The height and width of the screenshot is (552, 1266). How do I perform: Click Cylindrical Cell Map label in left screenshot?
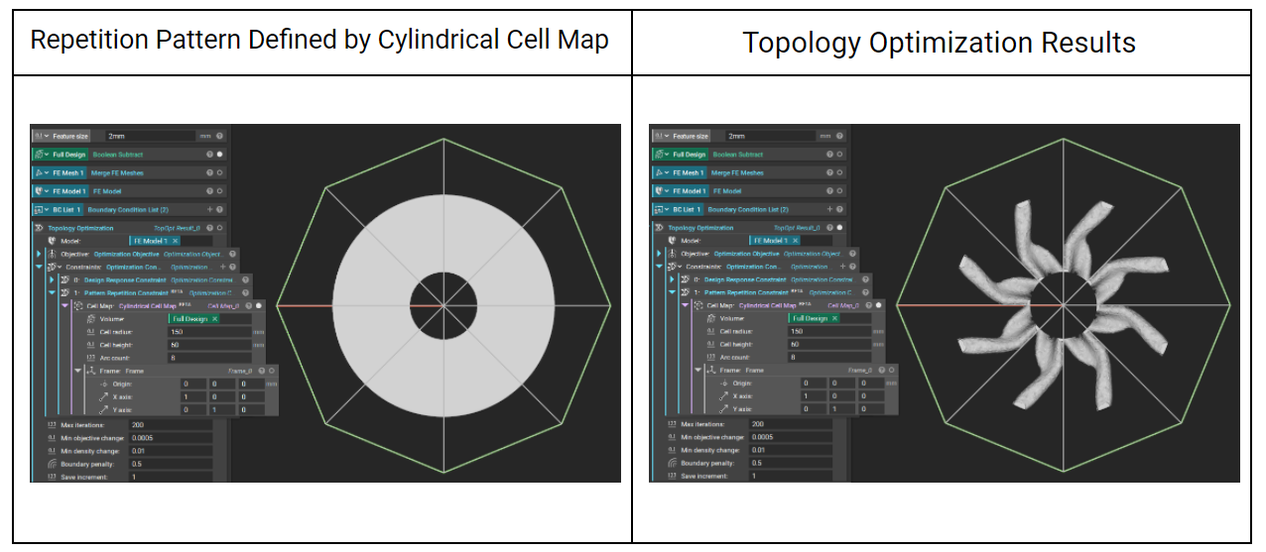(148, 306)
